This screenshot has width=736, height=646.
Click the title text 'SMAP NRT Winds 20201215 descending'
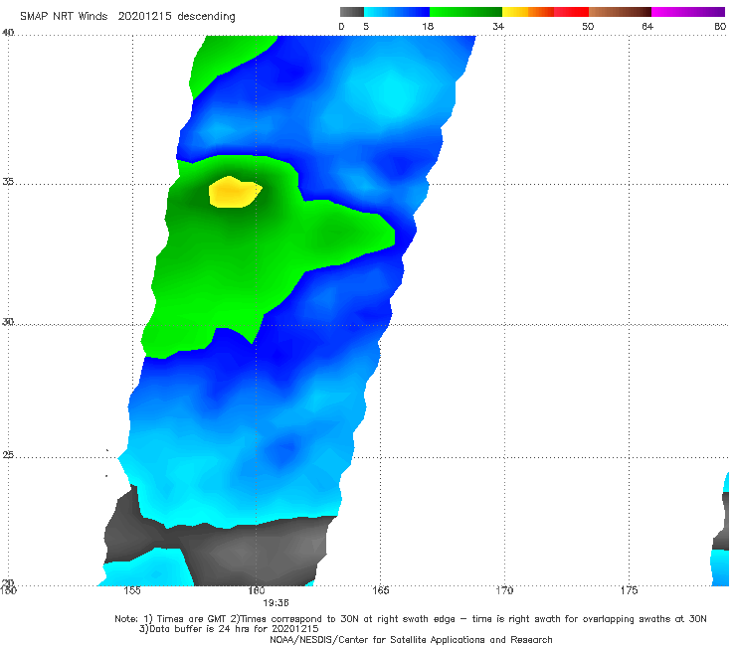tap(127, 17)
